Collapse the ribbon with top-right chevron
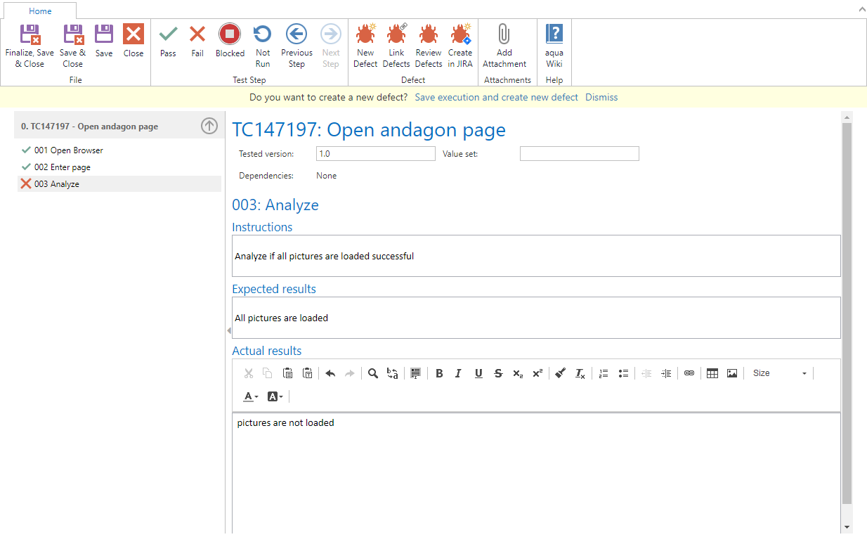Viewport: 867px width, 537px height. pos(861,9)
